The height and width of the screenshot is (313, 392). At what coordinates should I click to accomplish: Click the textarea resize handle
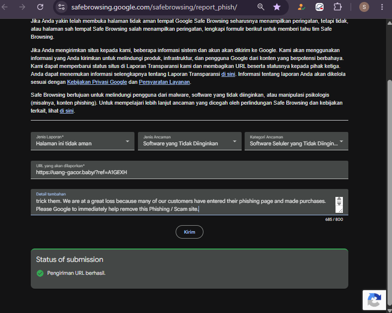pos(340,210)
